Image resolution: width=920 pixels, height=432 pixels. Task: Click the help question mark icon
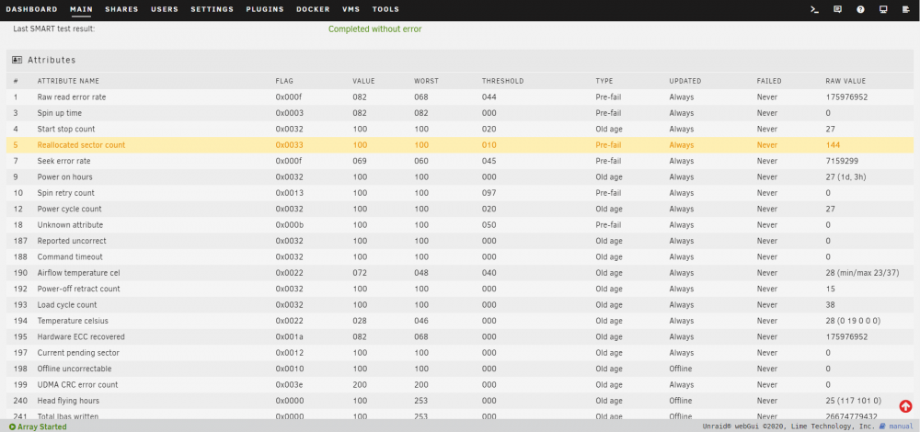tap(860, 9)
